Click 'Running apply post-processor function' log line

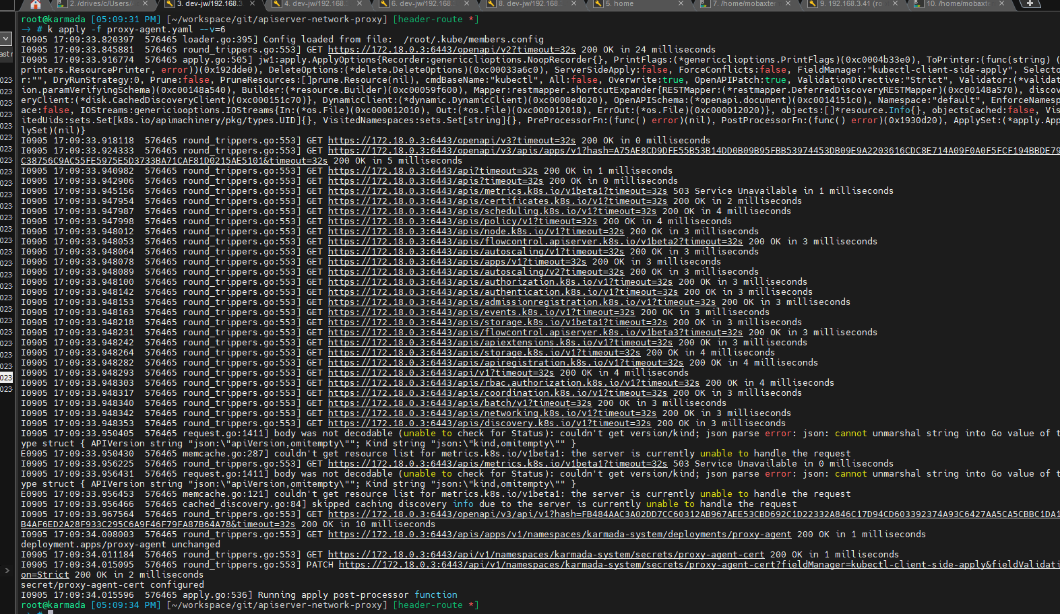click(239, 594)
